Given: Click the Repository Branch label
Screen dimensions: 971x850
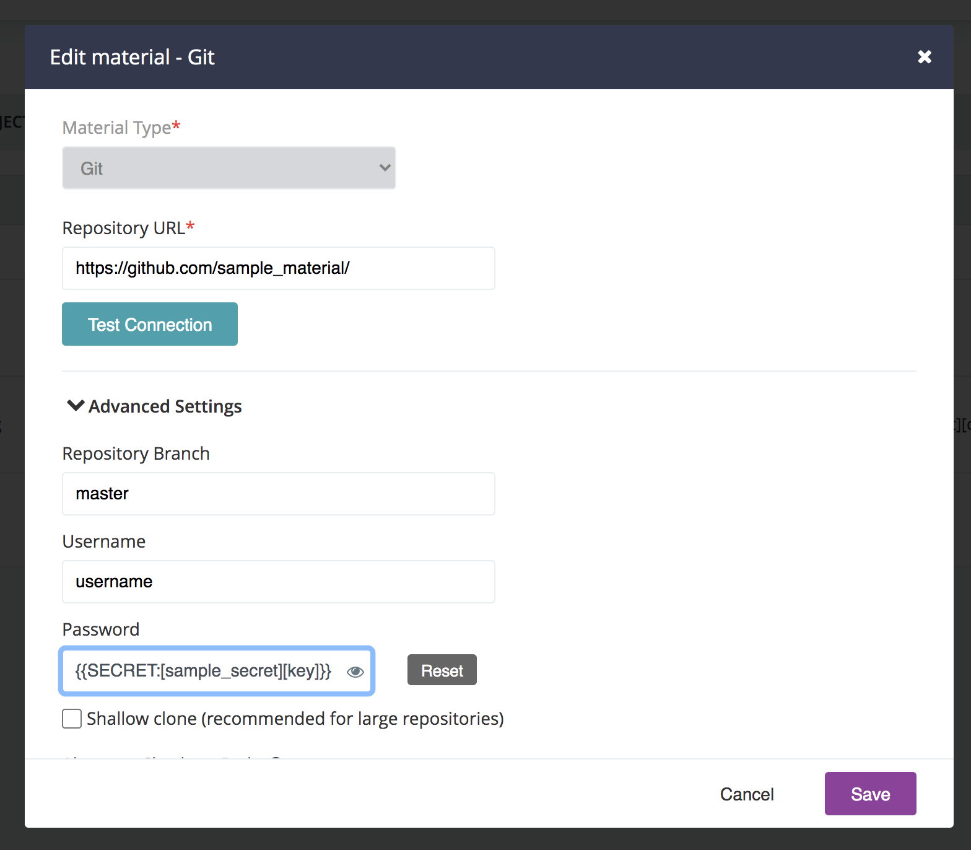Looking at the screenshot, I should tap(136, 453).
